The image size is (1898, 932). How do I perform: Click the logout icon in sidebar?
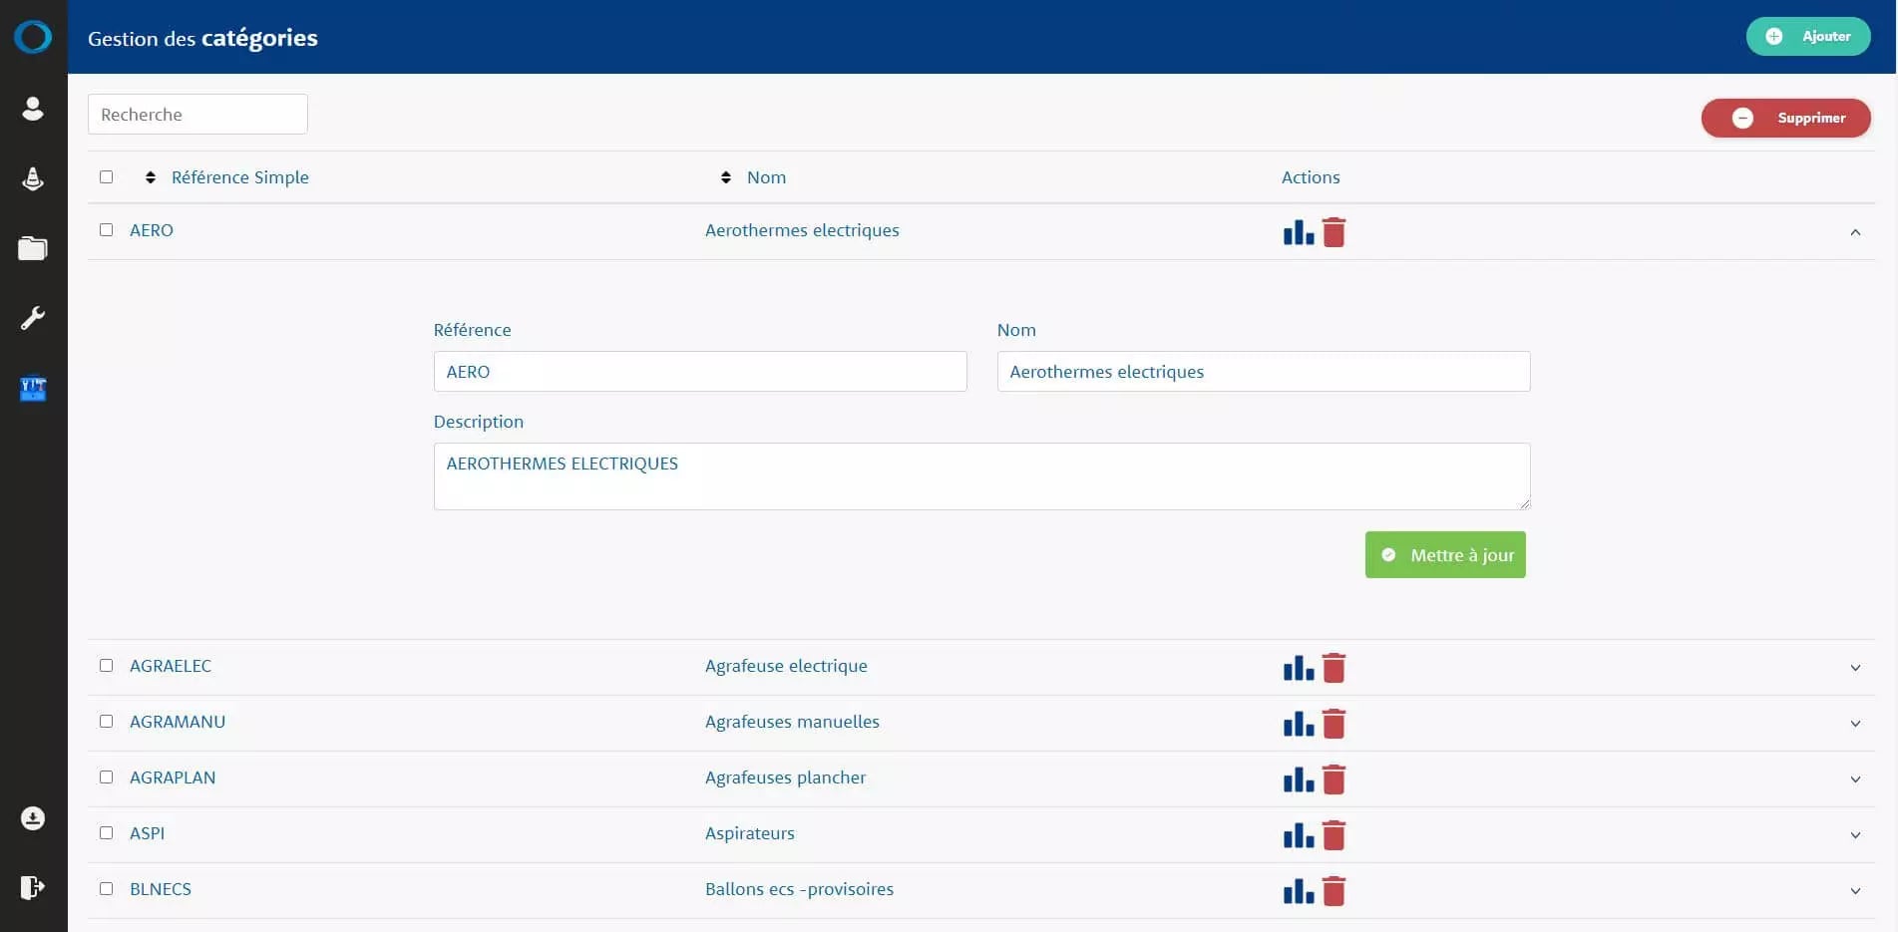pyautogui.click(x=33, y=887)
